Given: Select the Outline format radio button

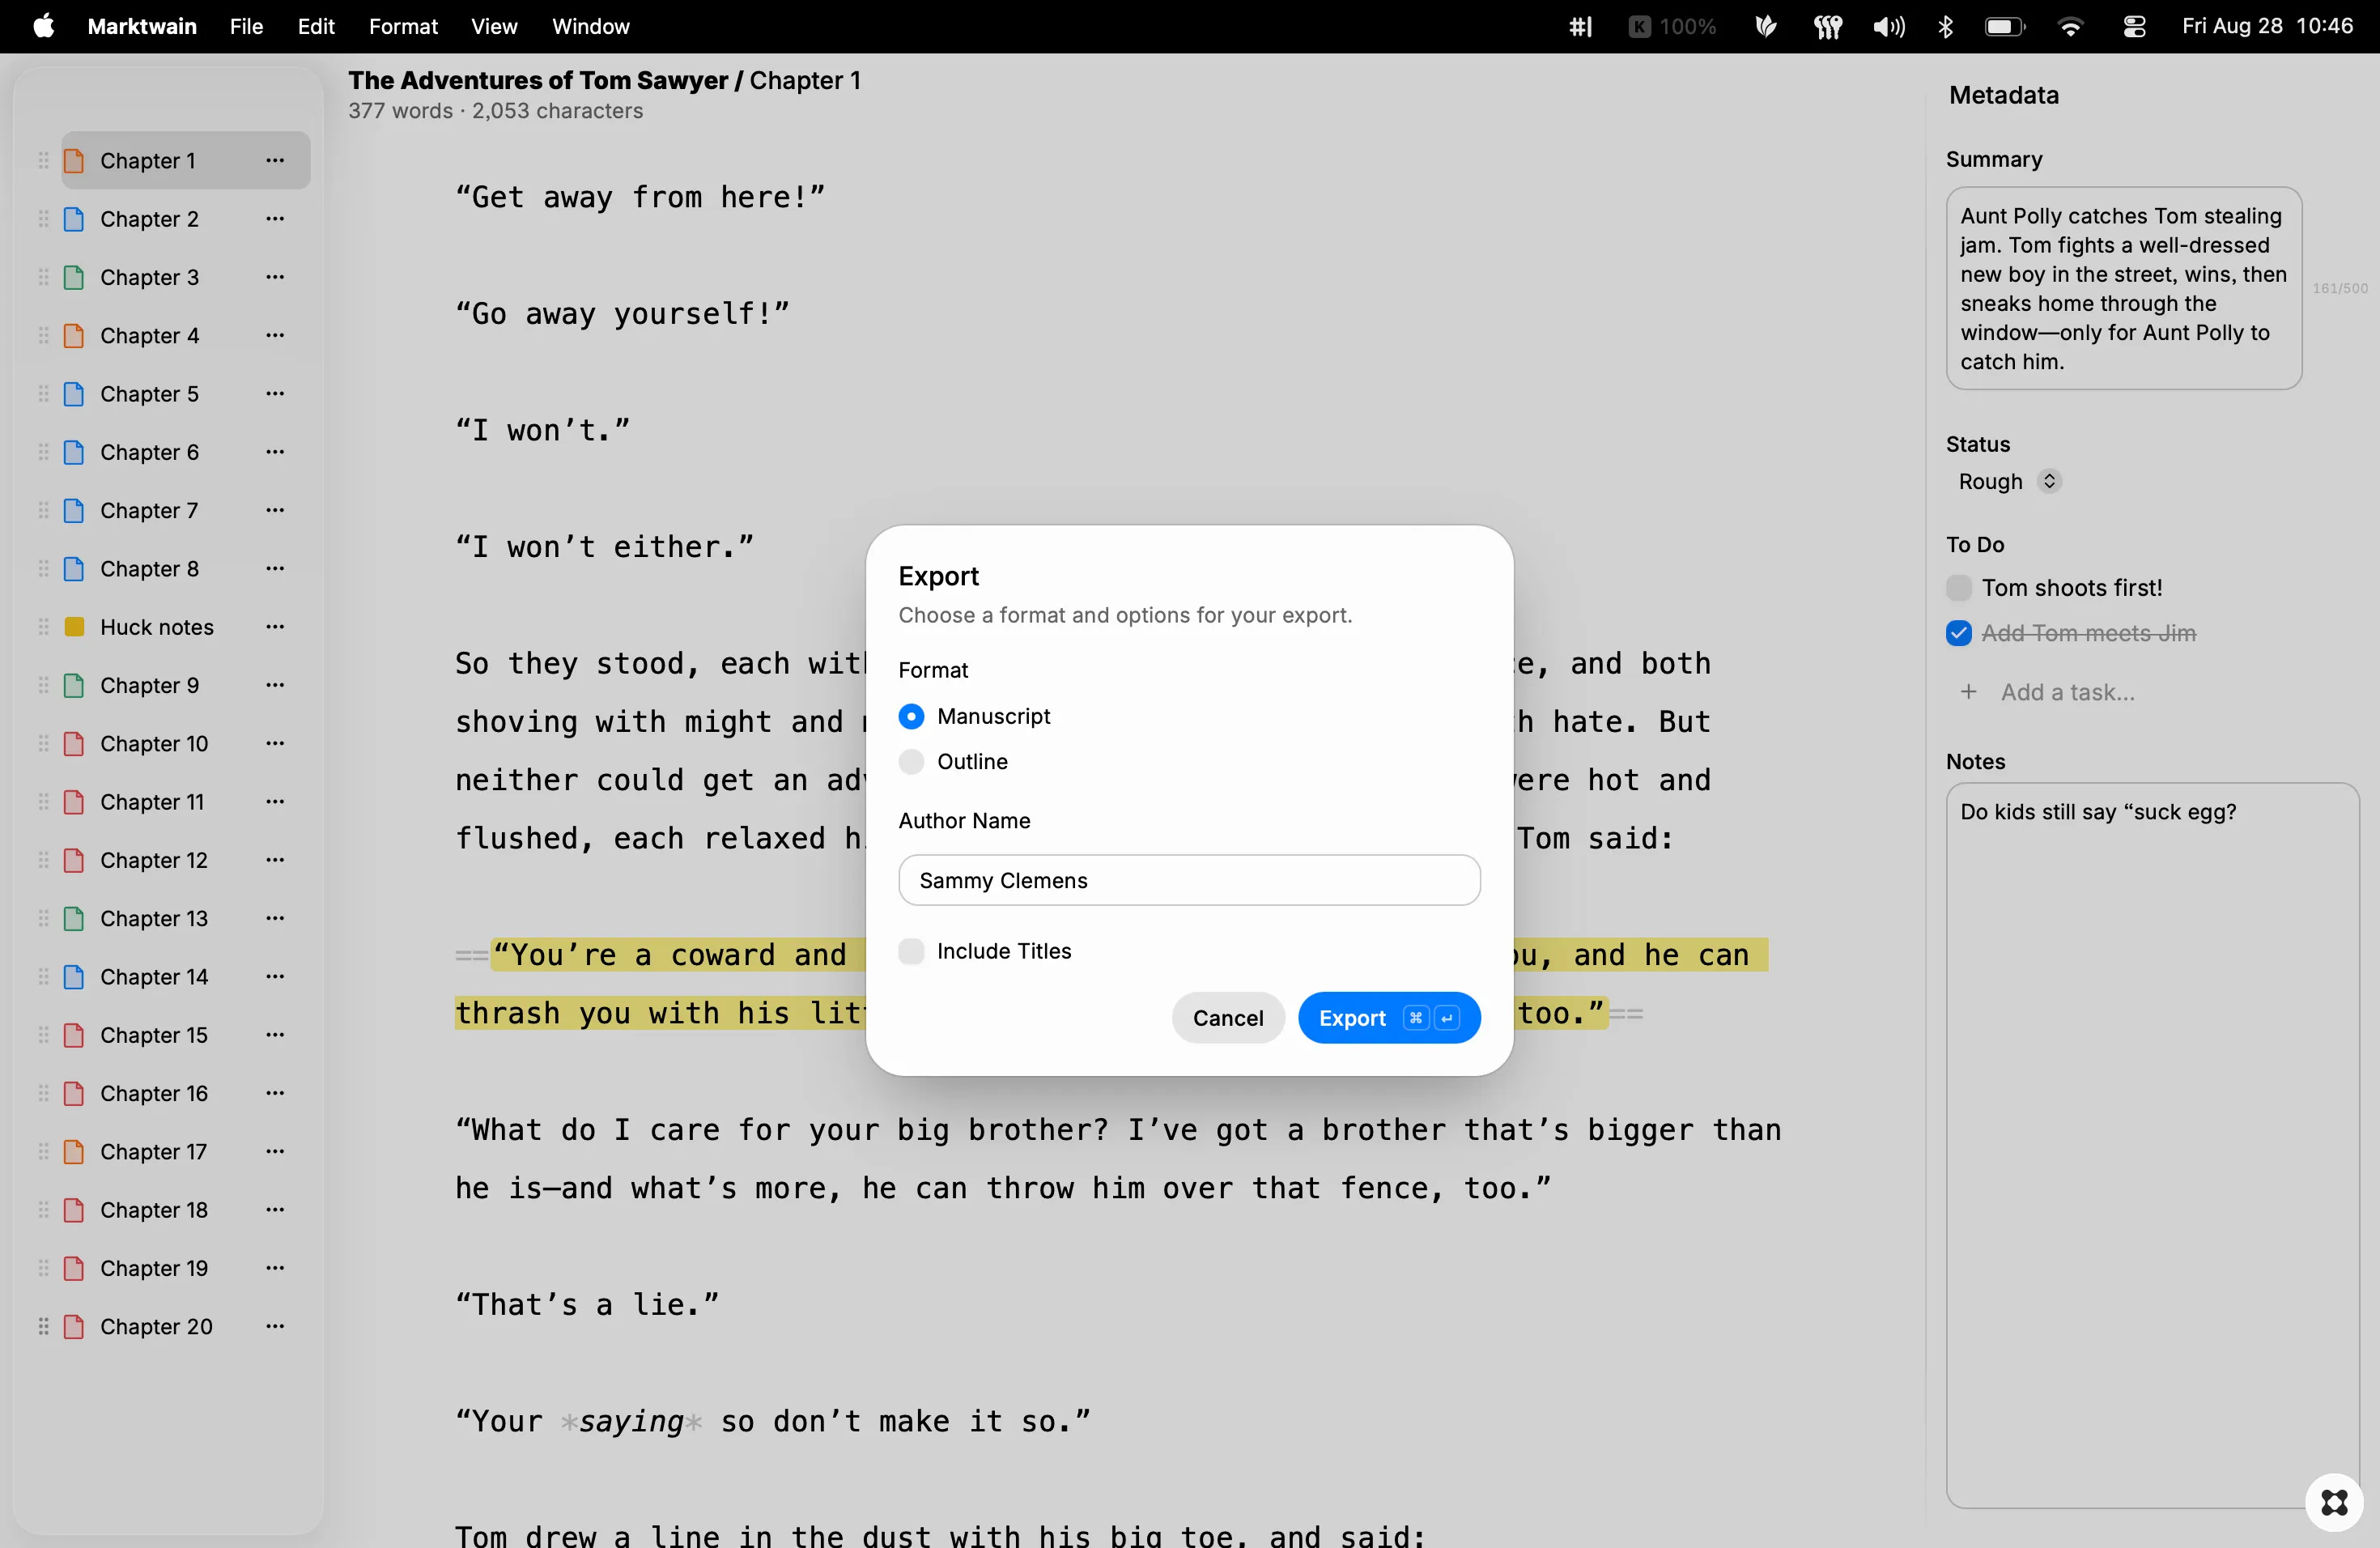Looking at the screenshot, I should [x=911, y=762].
